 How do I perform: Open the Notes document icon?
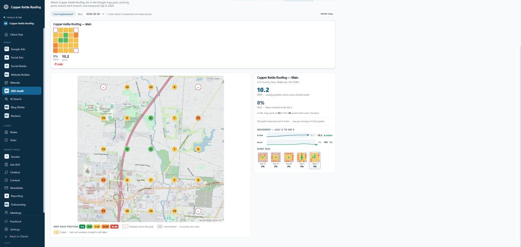click(6, 132)
